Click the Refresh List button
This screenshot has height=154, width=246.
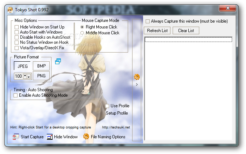[157, 30]
